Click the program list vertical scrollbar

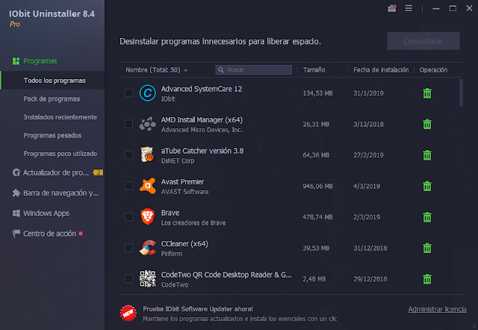click(x=461, y=93)
